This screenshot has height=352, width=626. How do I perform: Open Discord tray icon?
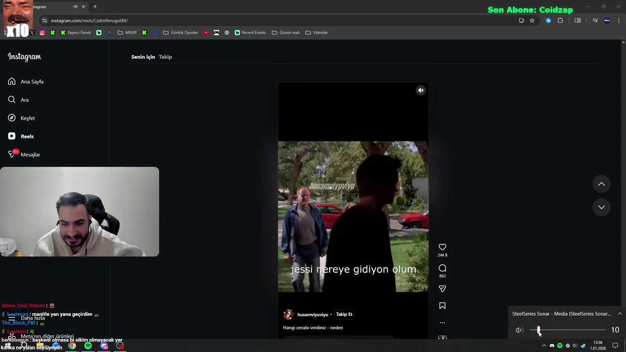(552, 346)
